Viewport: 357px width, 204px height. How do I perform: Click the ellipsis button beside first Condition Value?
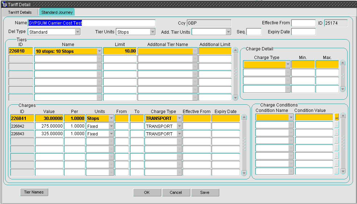click(337, 117)
